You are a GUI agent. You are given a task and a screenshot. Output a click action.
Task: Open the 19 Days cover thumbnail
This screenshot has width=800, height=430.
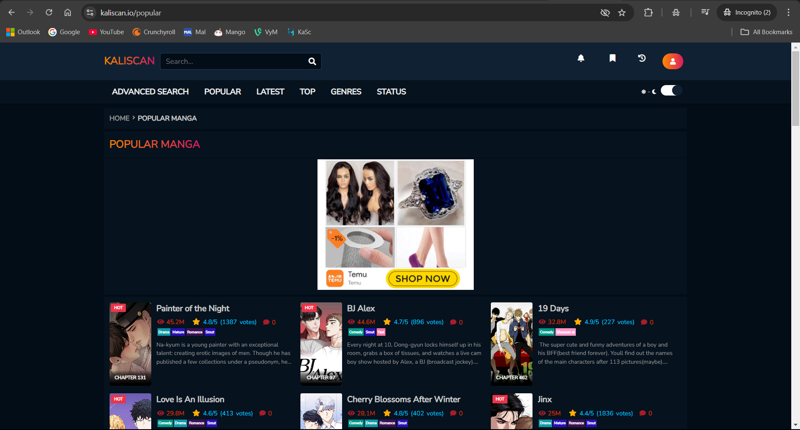(x=511, y=344)
